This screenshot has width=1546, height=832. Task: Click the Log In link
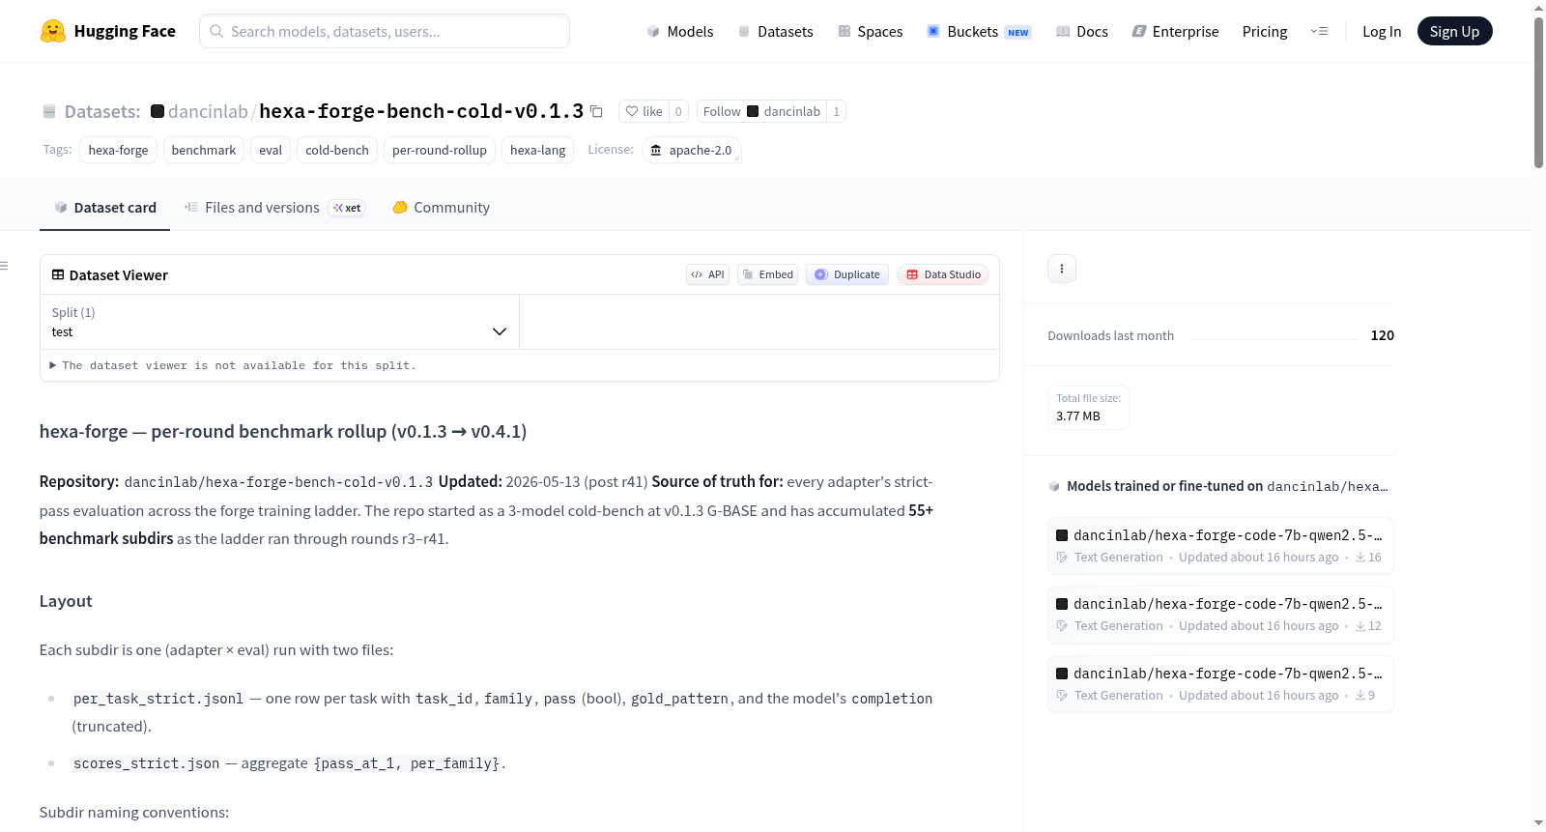tap(1382, 32)
